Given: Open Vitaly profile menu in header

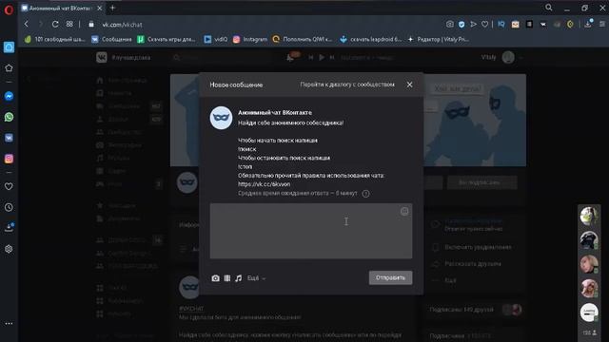Looking at the screenshot, I should [x=501, y=57].
